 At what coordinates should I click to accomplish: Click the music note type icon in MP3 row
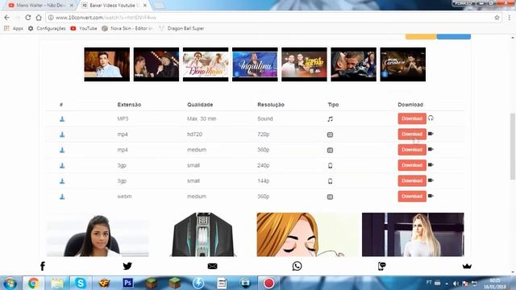tap(330, 119)
